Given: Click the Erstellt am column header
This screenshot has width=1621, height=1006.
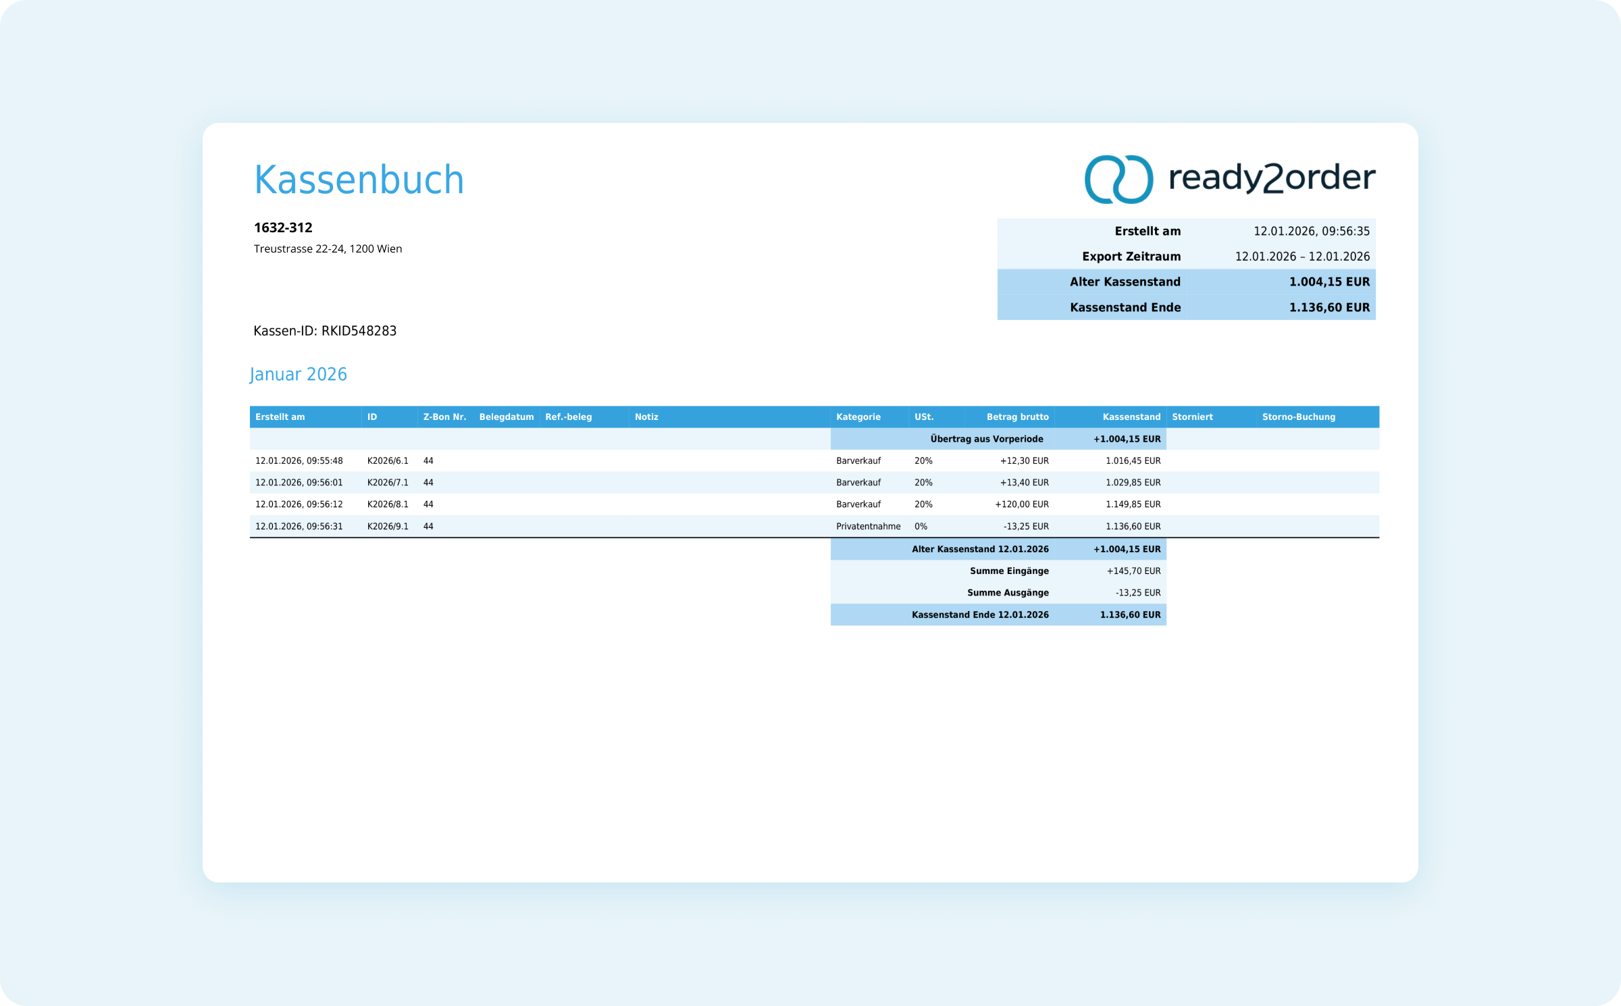Looking at the screenshot, I should pos(280,417).
